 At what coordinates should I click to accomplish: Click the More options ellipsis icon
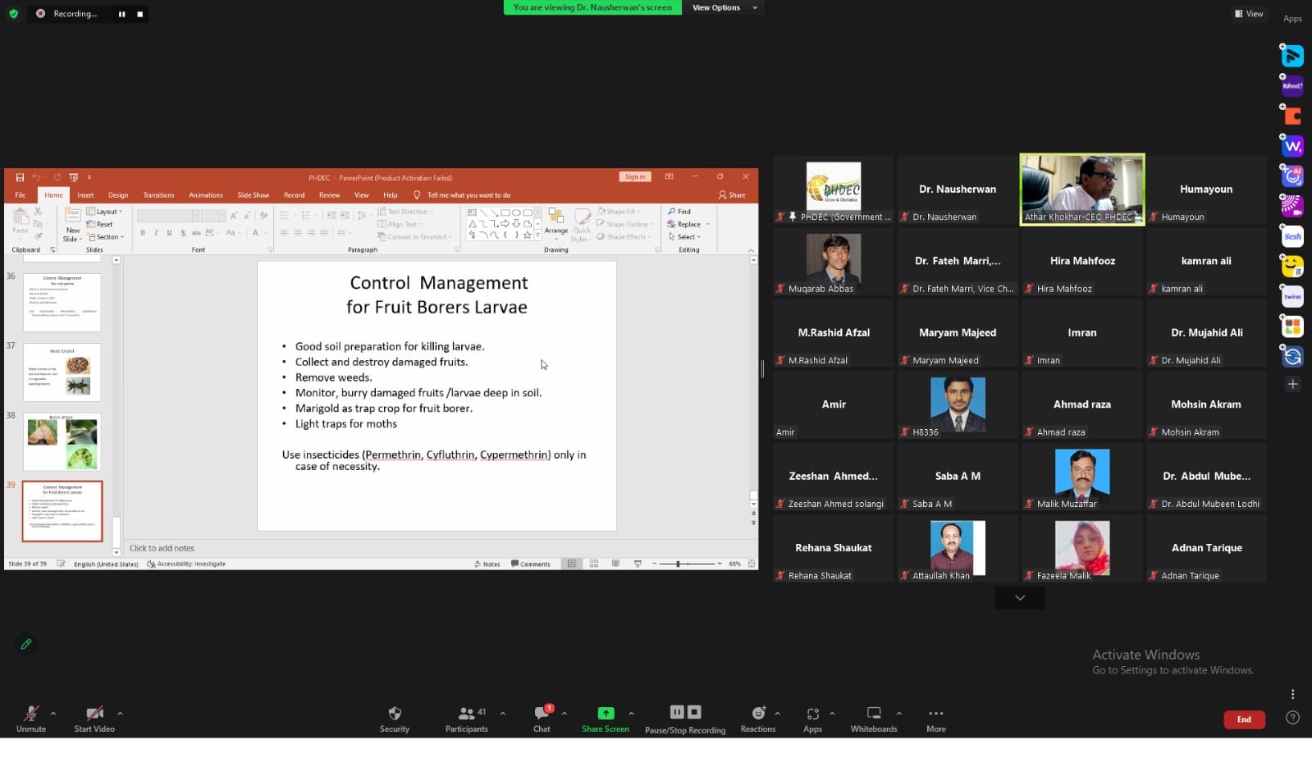click(935, 713)
